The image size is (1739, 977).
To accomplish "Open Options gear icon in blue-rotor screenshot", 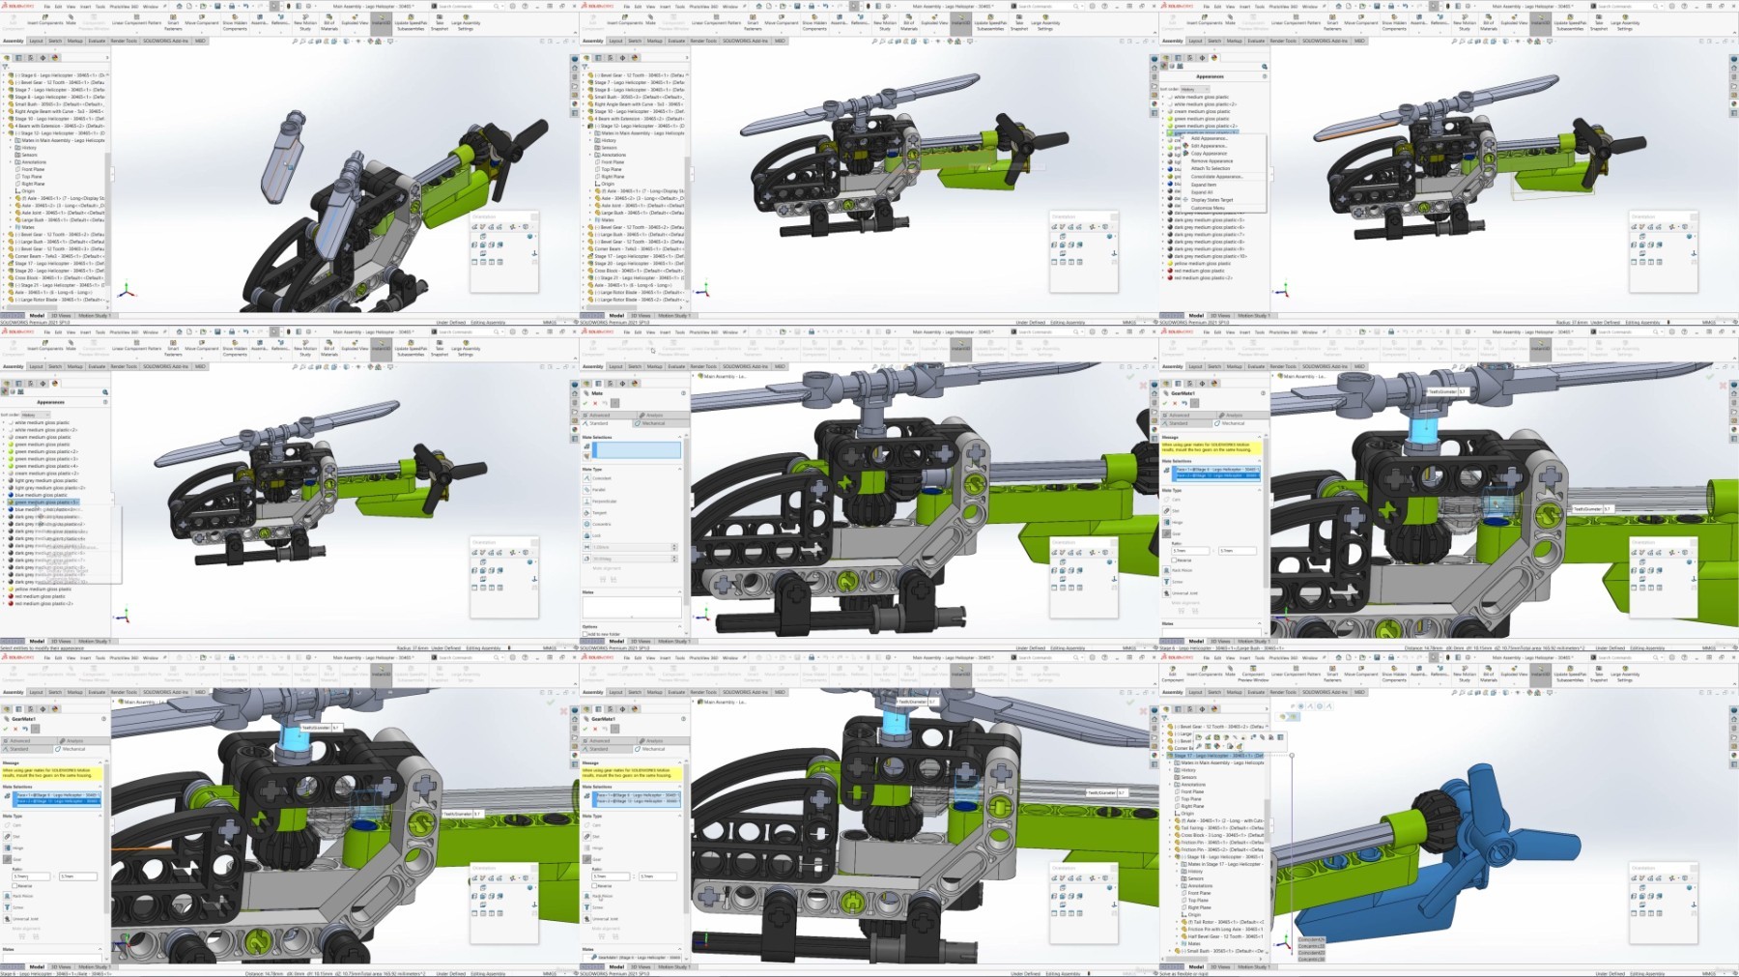I will (1469, 657).
